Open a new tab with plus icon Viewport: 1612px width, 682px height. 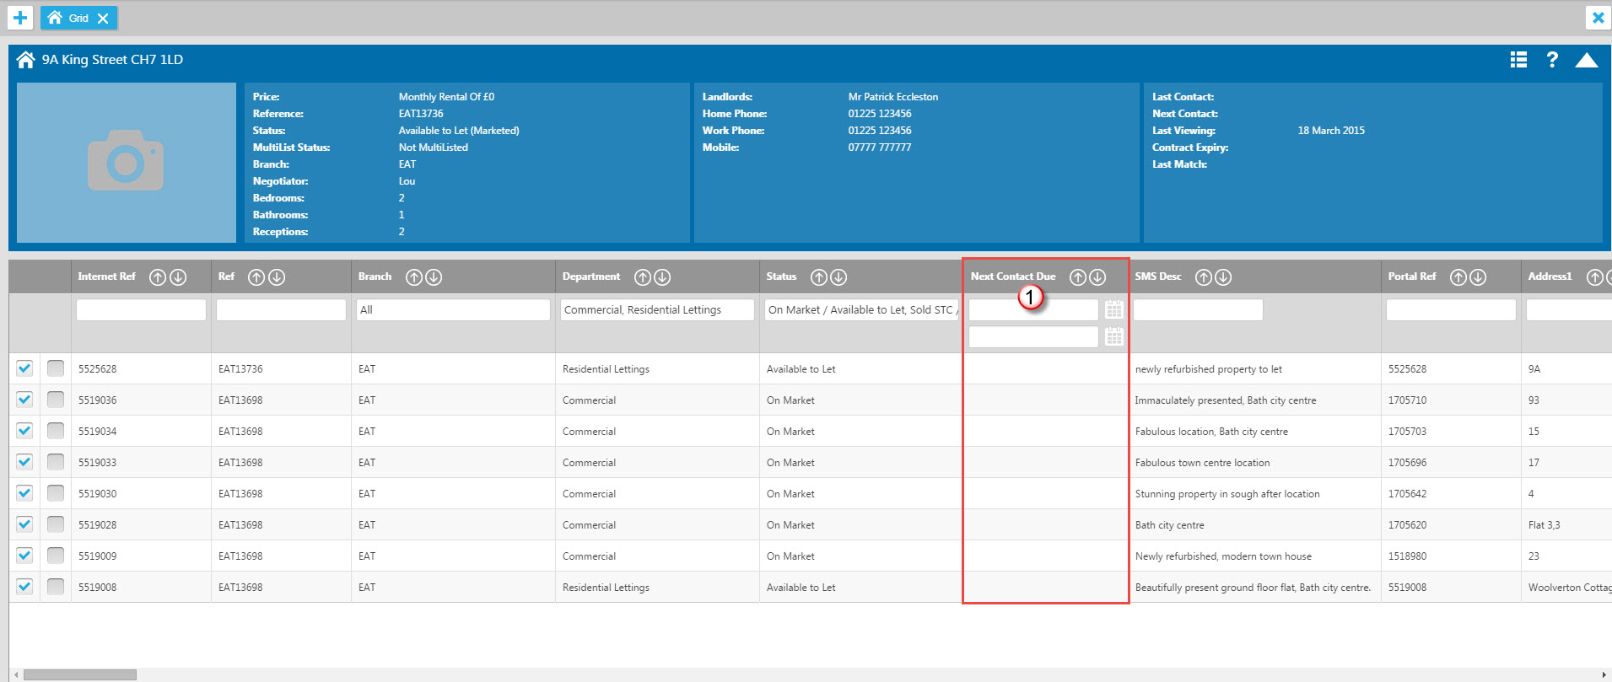(x=20, y=18)
